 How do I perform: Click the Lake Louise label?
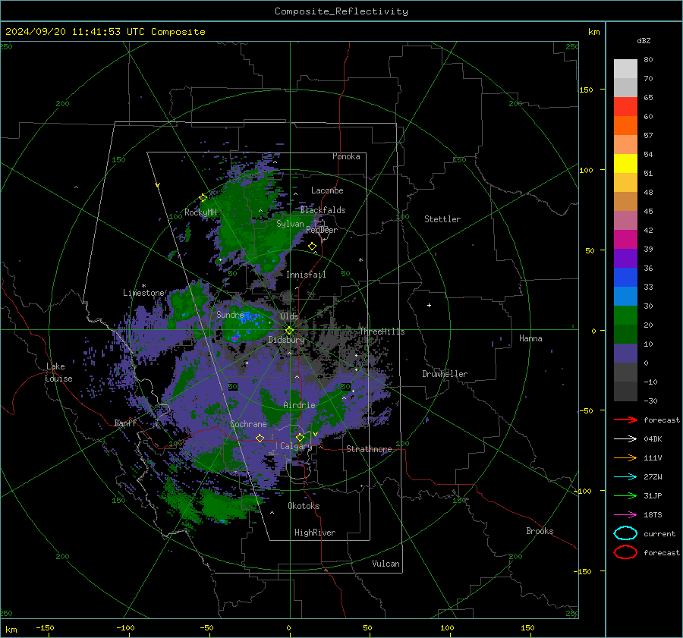click(58, 372)
